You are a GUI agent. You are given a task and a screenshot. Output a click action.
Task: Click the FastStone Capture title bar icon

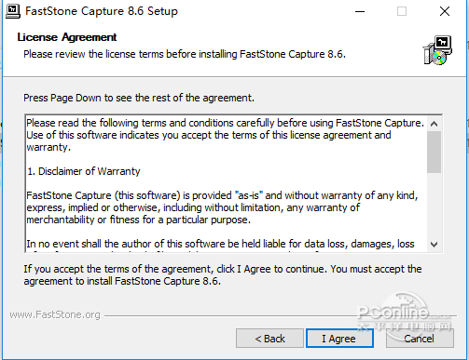[13, 11]
